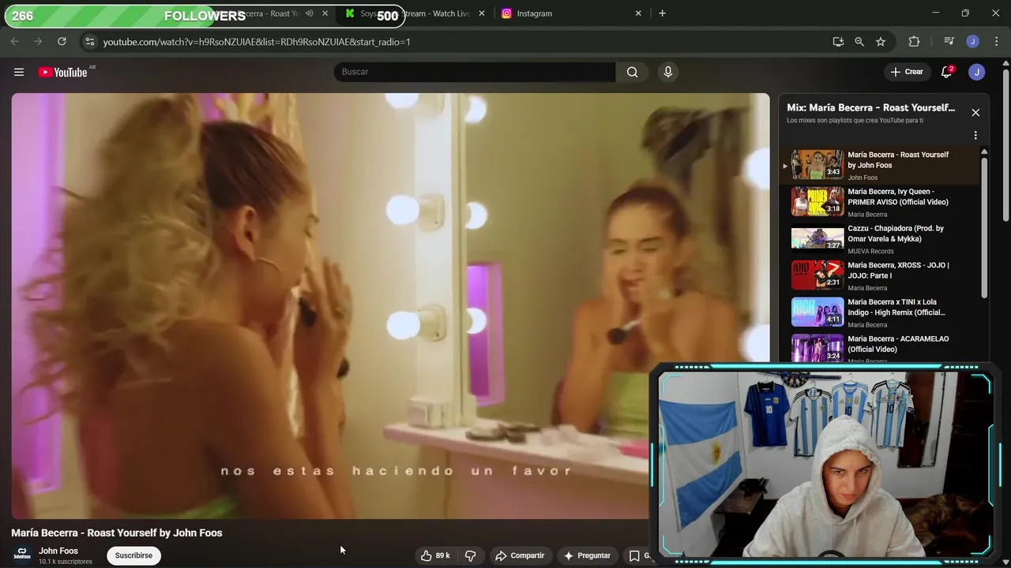
Task: Mute the YouTube tab audio icon
Action: (310, 13)
